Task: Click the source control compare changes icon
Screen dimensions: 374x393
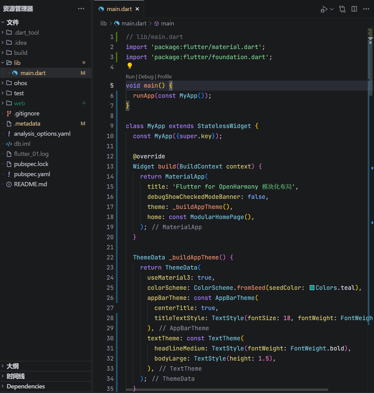Action: pyautogui.click(x=342, y=9)
